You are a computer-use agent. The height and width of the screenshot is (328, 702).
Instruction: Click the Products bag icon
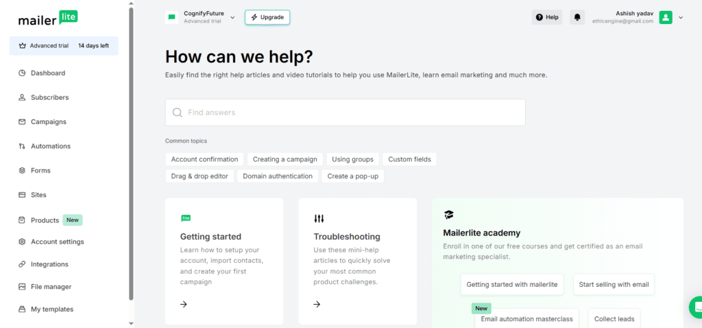coord(22,220)
